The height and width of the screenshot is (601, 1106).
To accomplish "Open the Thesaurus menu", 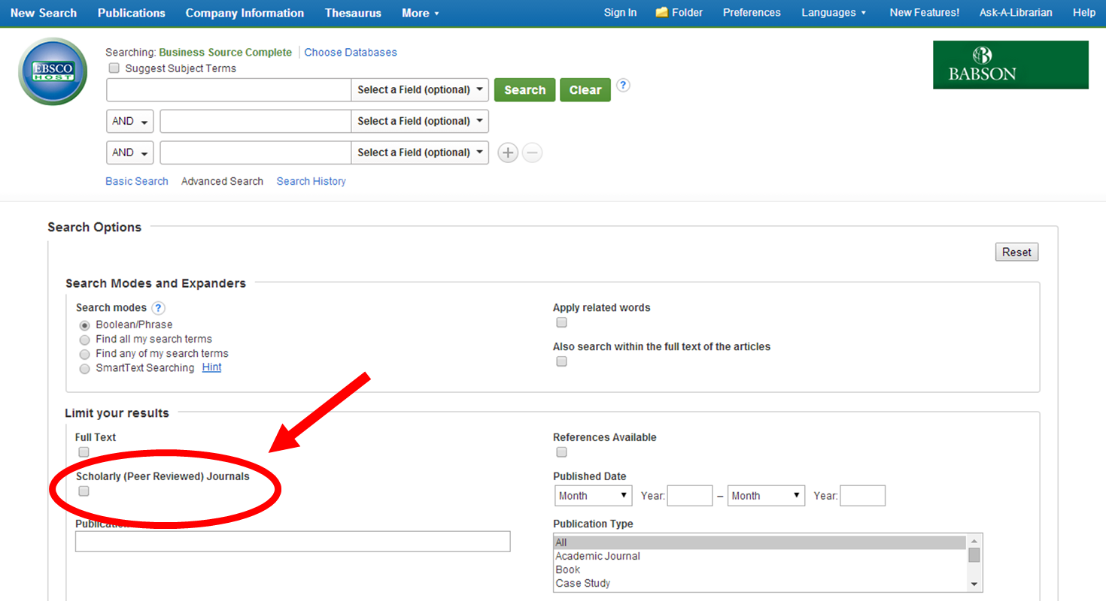I will [x=353, y=13].
